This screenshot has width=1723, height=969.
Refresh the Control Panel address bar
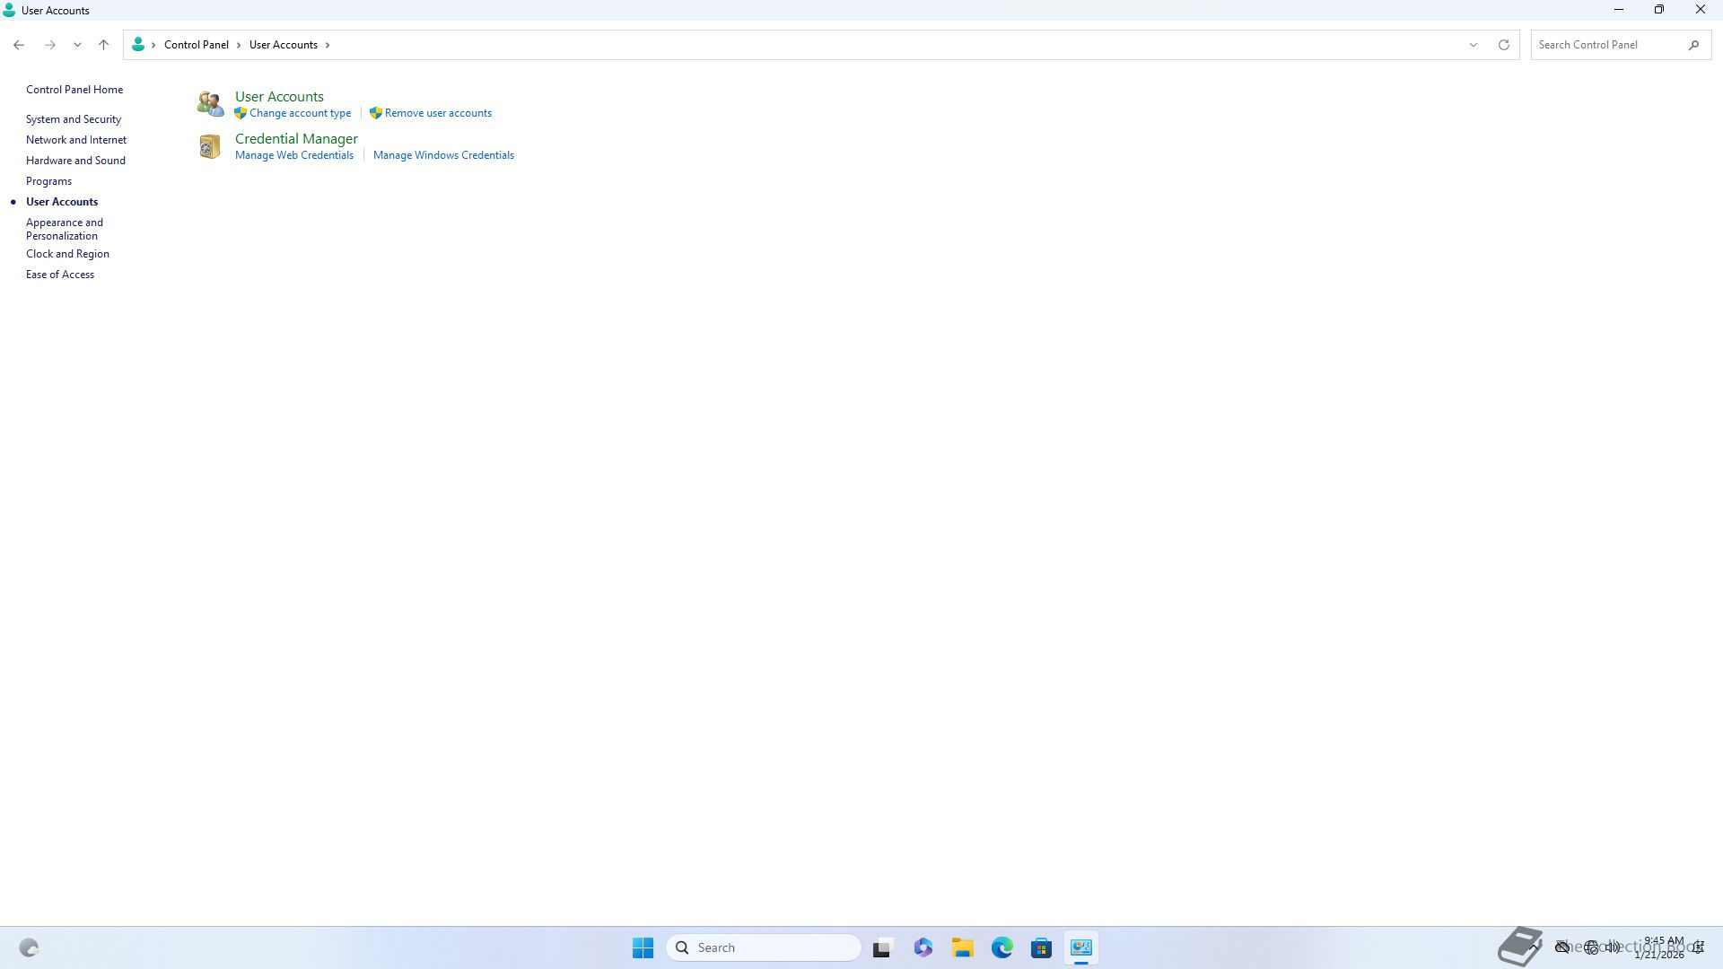click(x=1504, y=45)
